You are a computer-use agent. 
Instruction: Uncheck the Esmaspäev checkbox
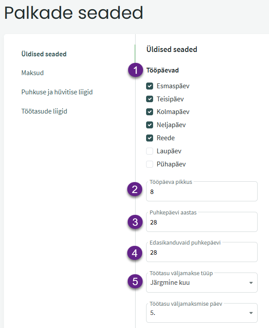tap(150, 86)
